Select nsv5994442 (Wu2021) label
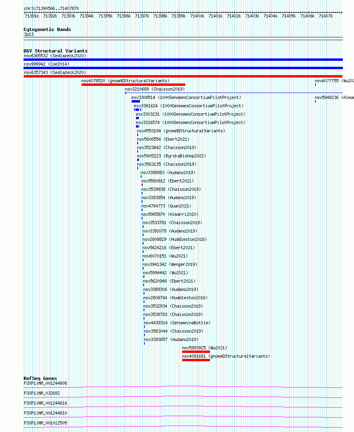This screenshot has width=354, height=432. [165, 273]
